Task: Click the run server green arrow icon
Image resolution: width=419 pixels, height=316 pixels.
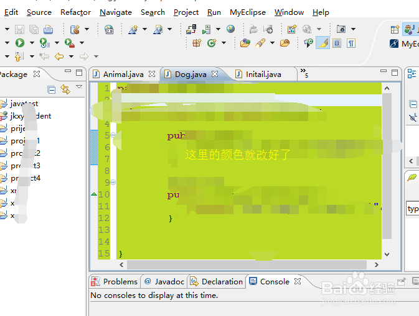Action: click(x=206, y=29)
